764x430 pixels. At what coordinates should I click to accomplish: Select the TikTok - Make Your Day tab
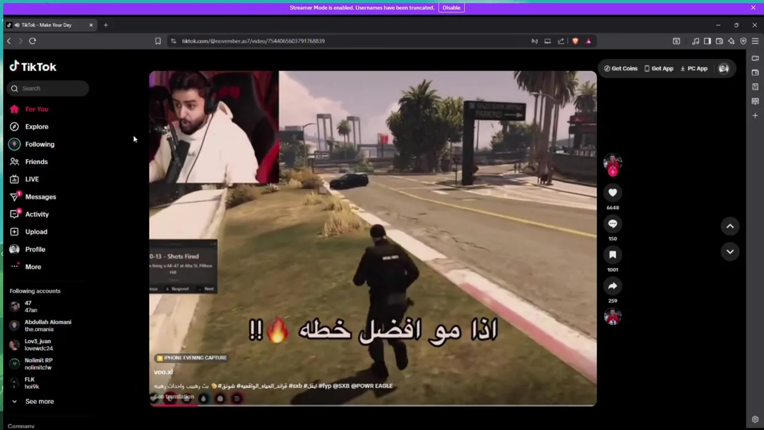tap(50, 25)
